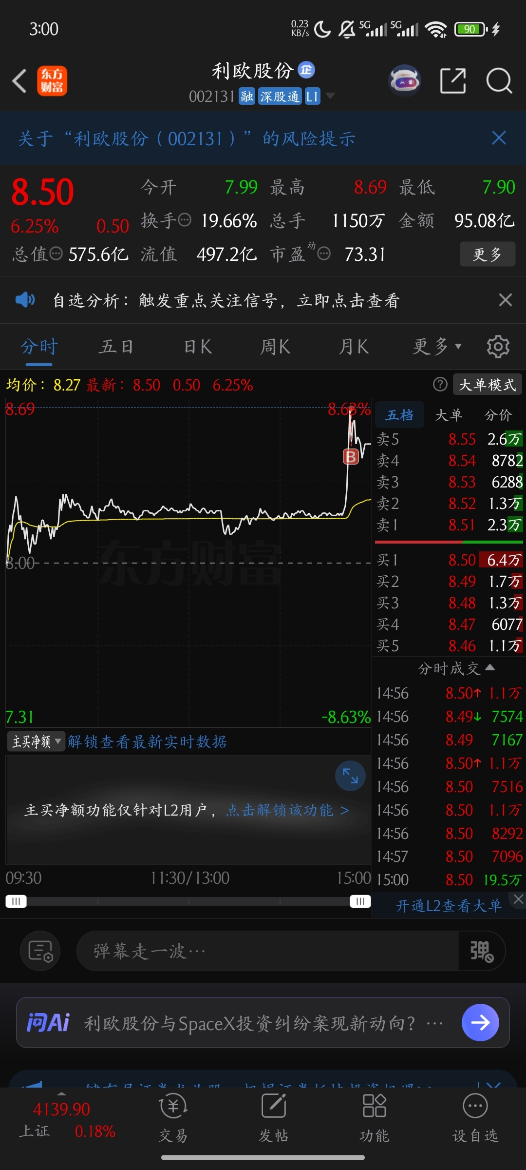This screenshot has height=1170, width=526.
Task: Switch to the 月K chart tab
Action: pyautogui.click(x=354, y=347)
